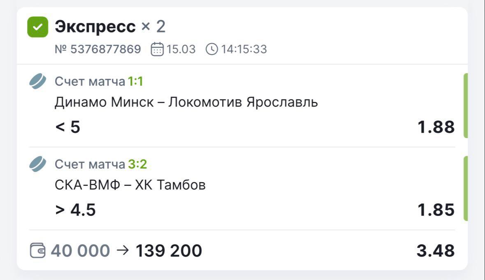This screenshot has width=485, height=280.
Task: Click the stake amount 40 000
Action: (81, 250)
